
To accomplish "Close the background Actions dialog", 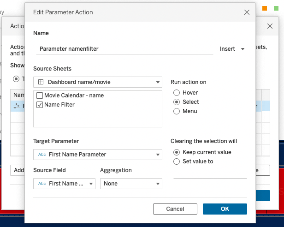I will (x=270, y=26).
